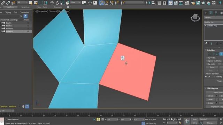Open the reference coordinate 'View' dropdown
The height and width of the screenshot is (125, 223).
[x=76, y=2]
